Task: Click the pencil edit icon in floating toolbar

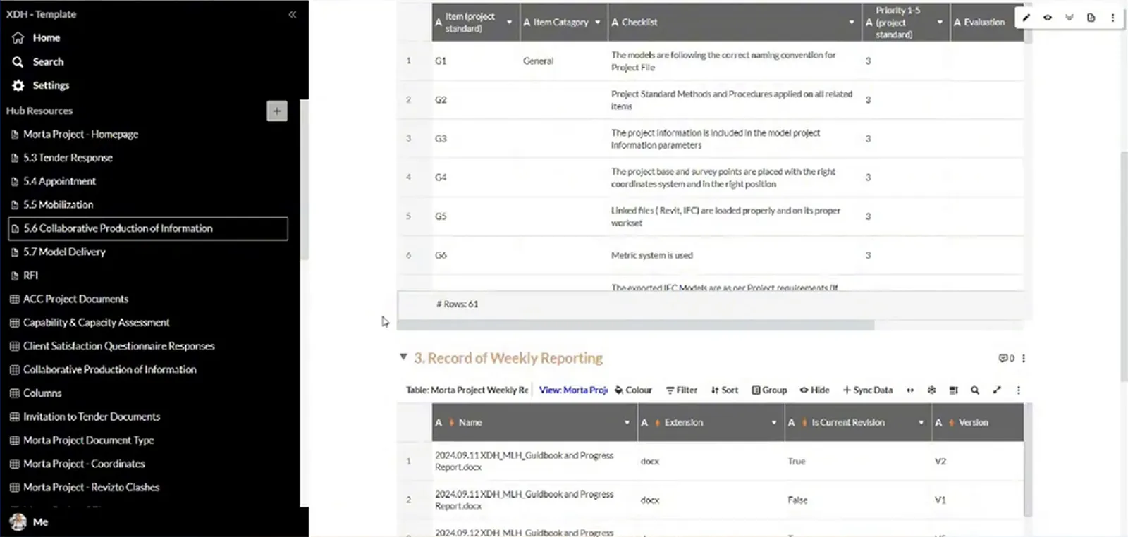Action: pos(1026,18)
